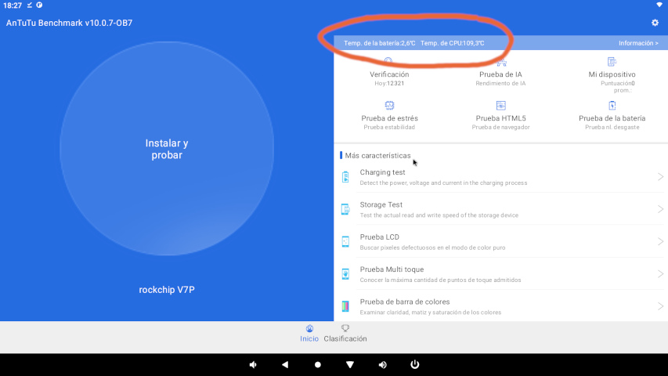Click Storage Test icon
The width and height of the screenshot is (668, 376).
coord(345,209)
